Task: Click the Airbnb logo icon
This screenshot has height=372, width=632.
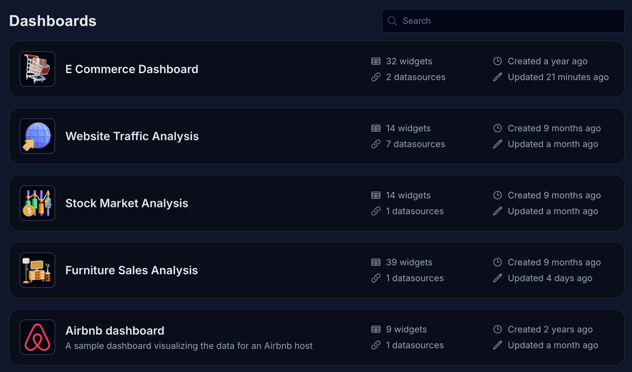Action: point(37,337)
